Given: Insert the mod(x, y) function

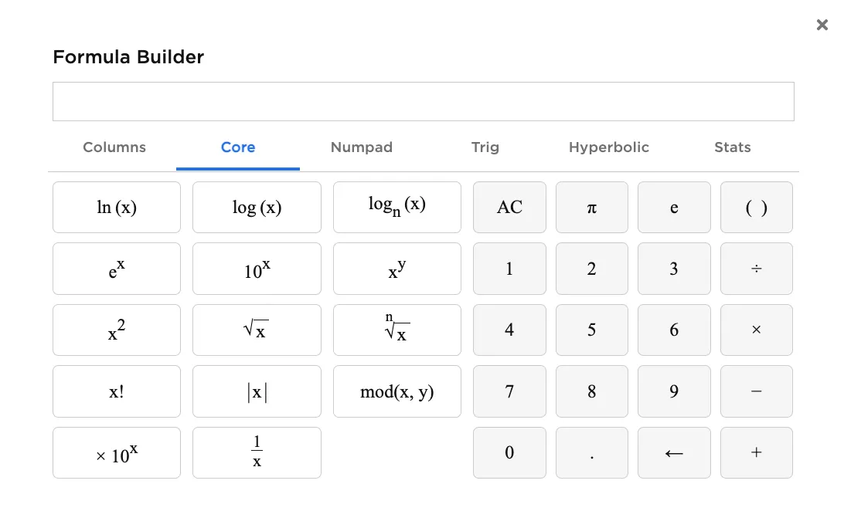Looking at the screenshot, I should (x=396, y=391).
